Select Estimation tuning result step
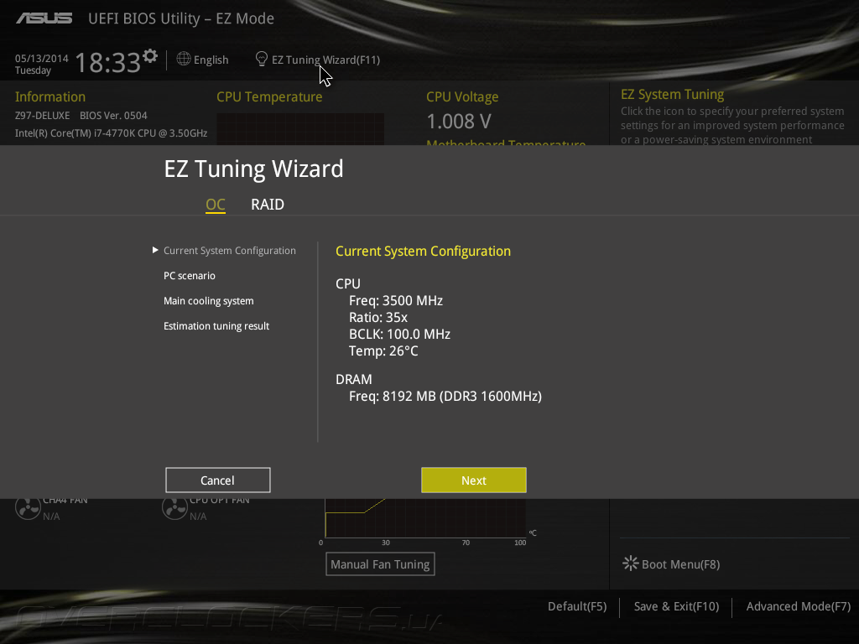The image size is (859, 644). tap(216, 326)
